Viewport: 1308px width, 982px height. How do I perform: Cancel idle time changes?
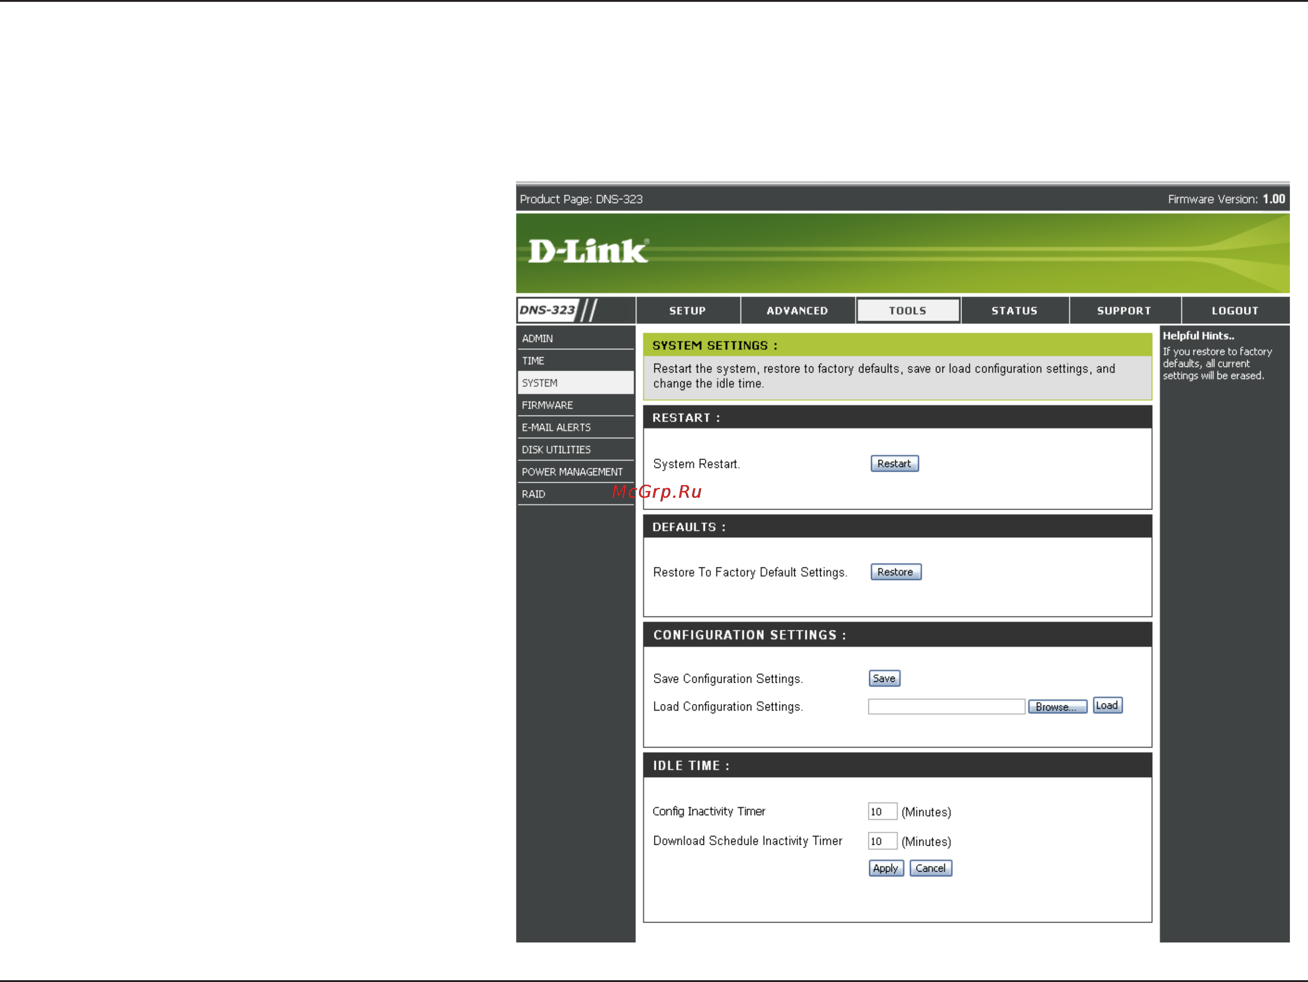click(x=930, y=868)
